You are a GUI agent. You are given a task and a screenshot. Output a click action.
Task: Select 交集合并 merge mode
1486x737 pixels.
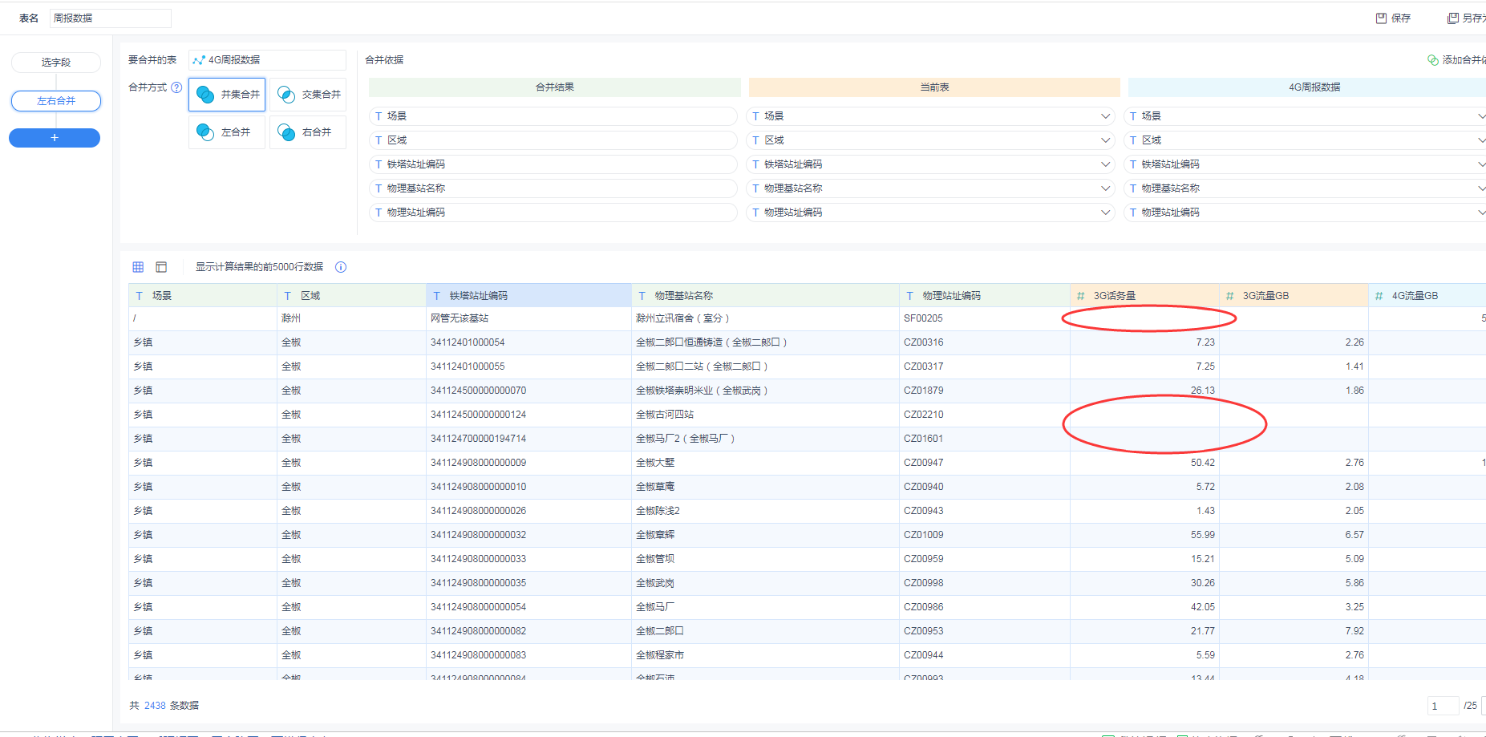coord(308,95)
